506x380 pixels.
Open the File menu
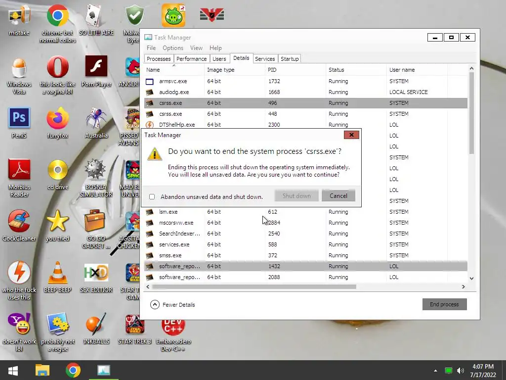pyautogui.click(x=151, y=48)
